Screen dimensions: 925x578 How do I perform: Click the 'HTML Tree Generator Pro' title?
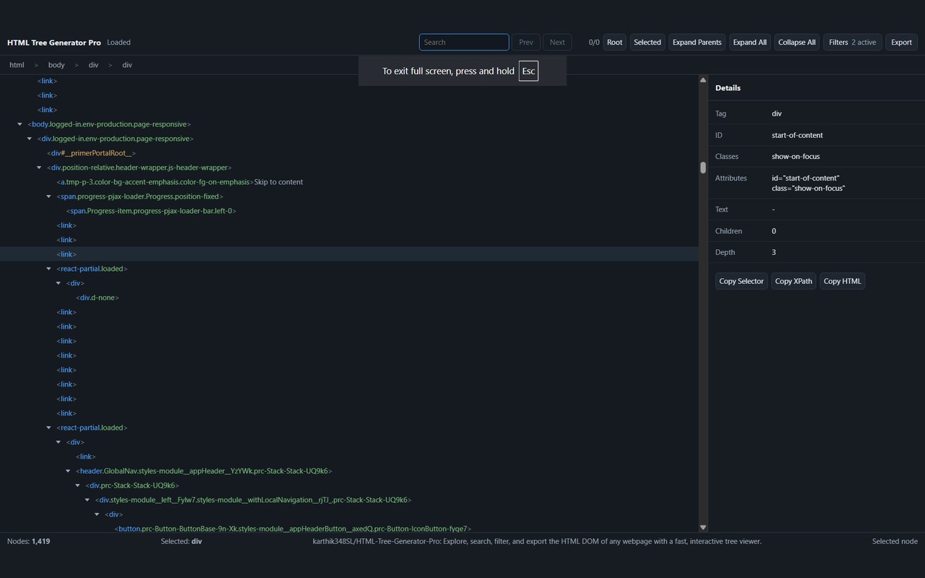(54, 43)
